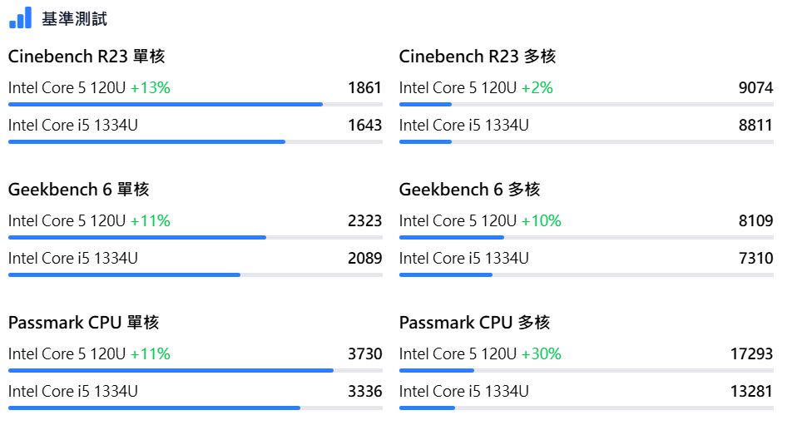Click Core i5 1334U Cinebench single-core bar
Image resolution: width=787 pixels, height=425 pixels.
pos(146,141)
